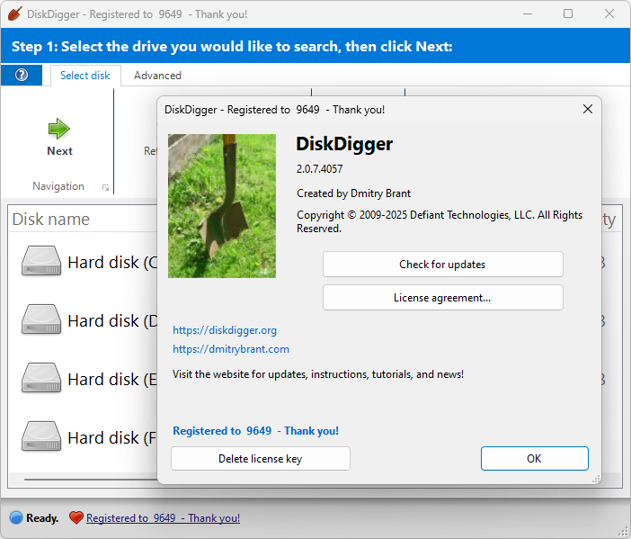Click the version number 2.0.7.4057

click(319, 169)
